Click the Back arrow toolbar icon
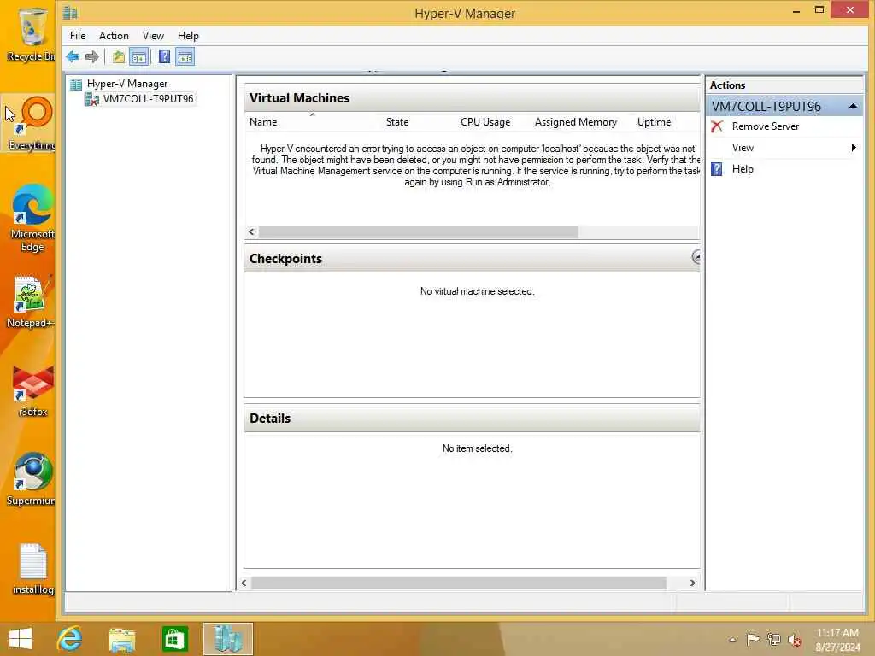The width and height of the screenshot is (875, 656). [73, 56]
